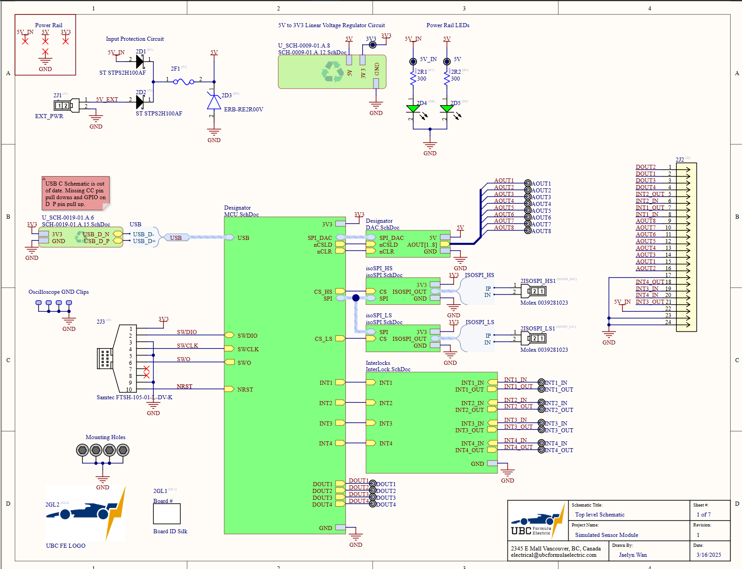
Task: Click the No ERC cross on 2J3 pin 7
Action: (146, 369)
